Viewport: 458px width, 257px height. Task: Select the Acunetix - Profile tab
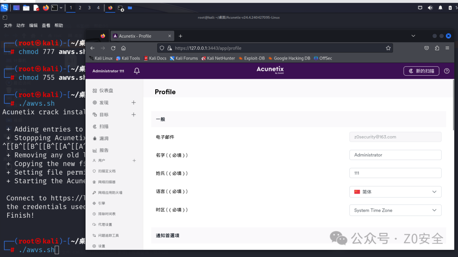coord(142,36)
